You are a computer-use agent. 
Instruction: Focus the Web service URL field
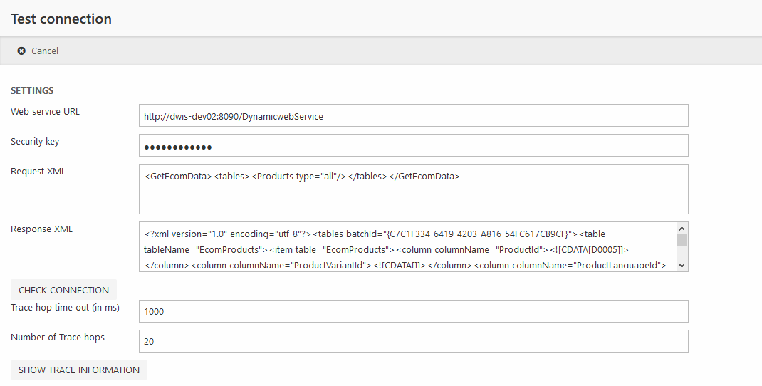click(x=413, y=116)
